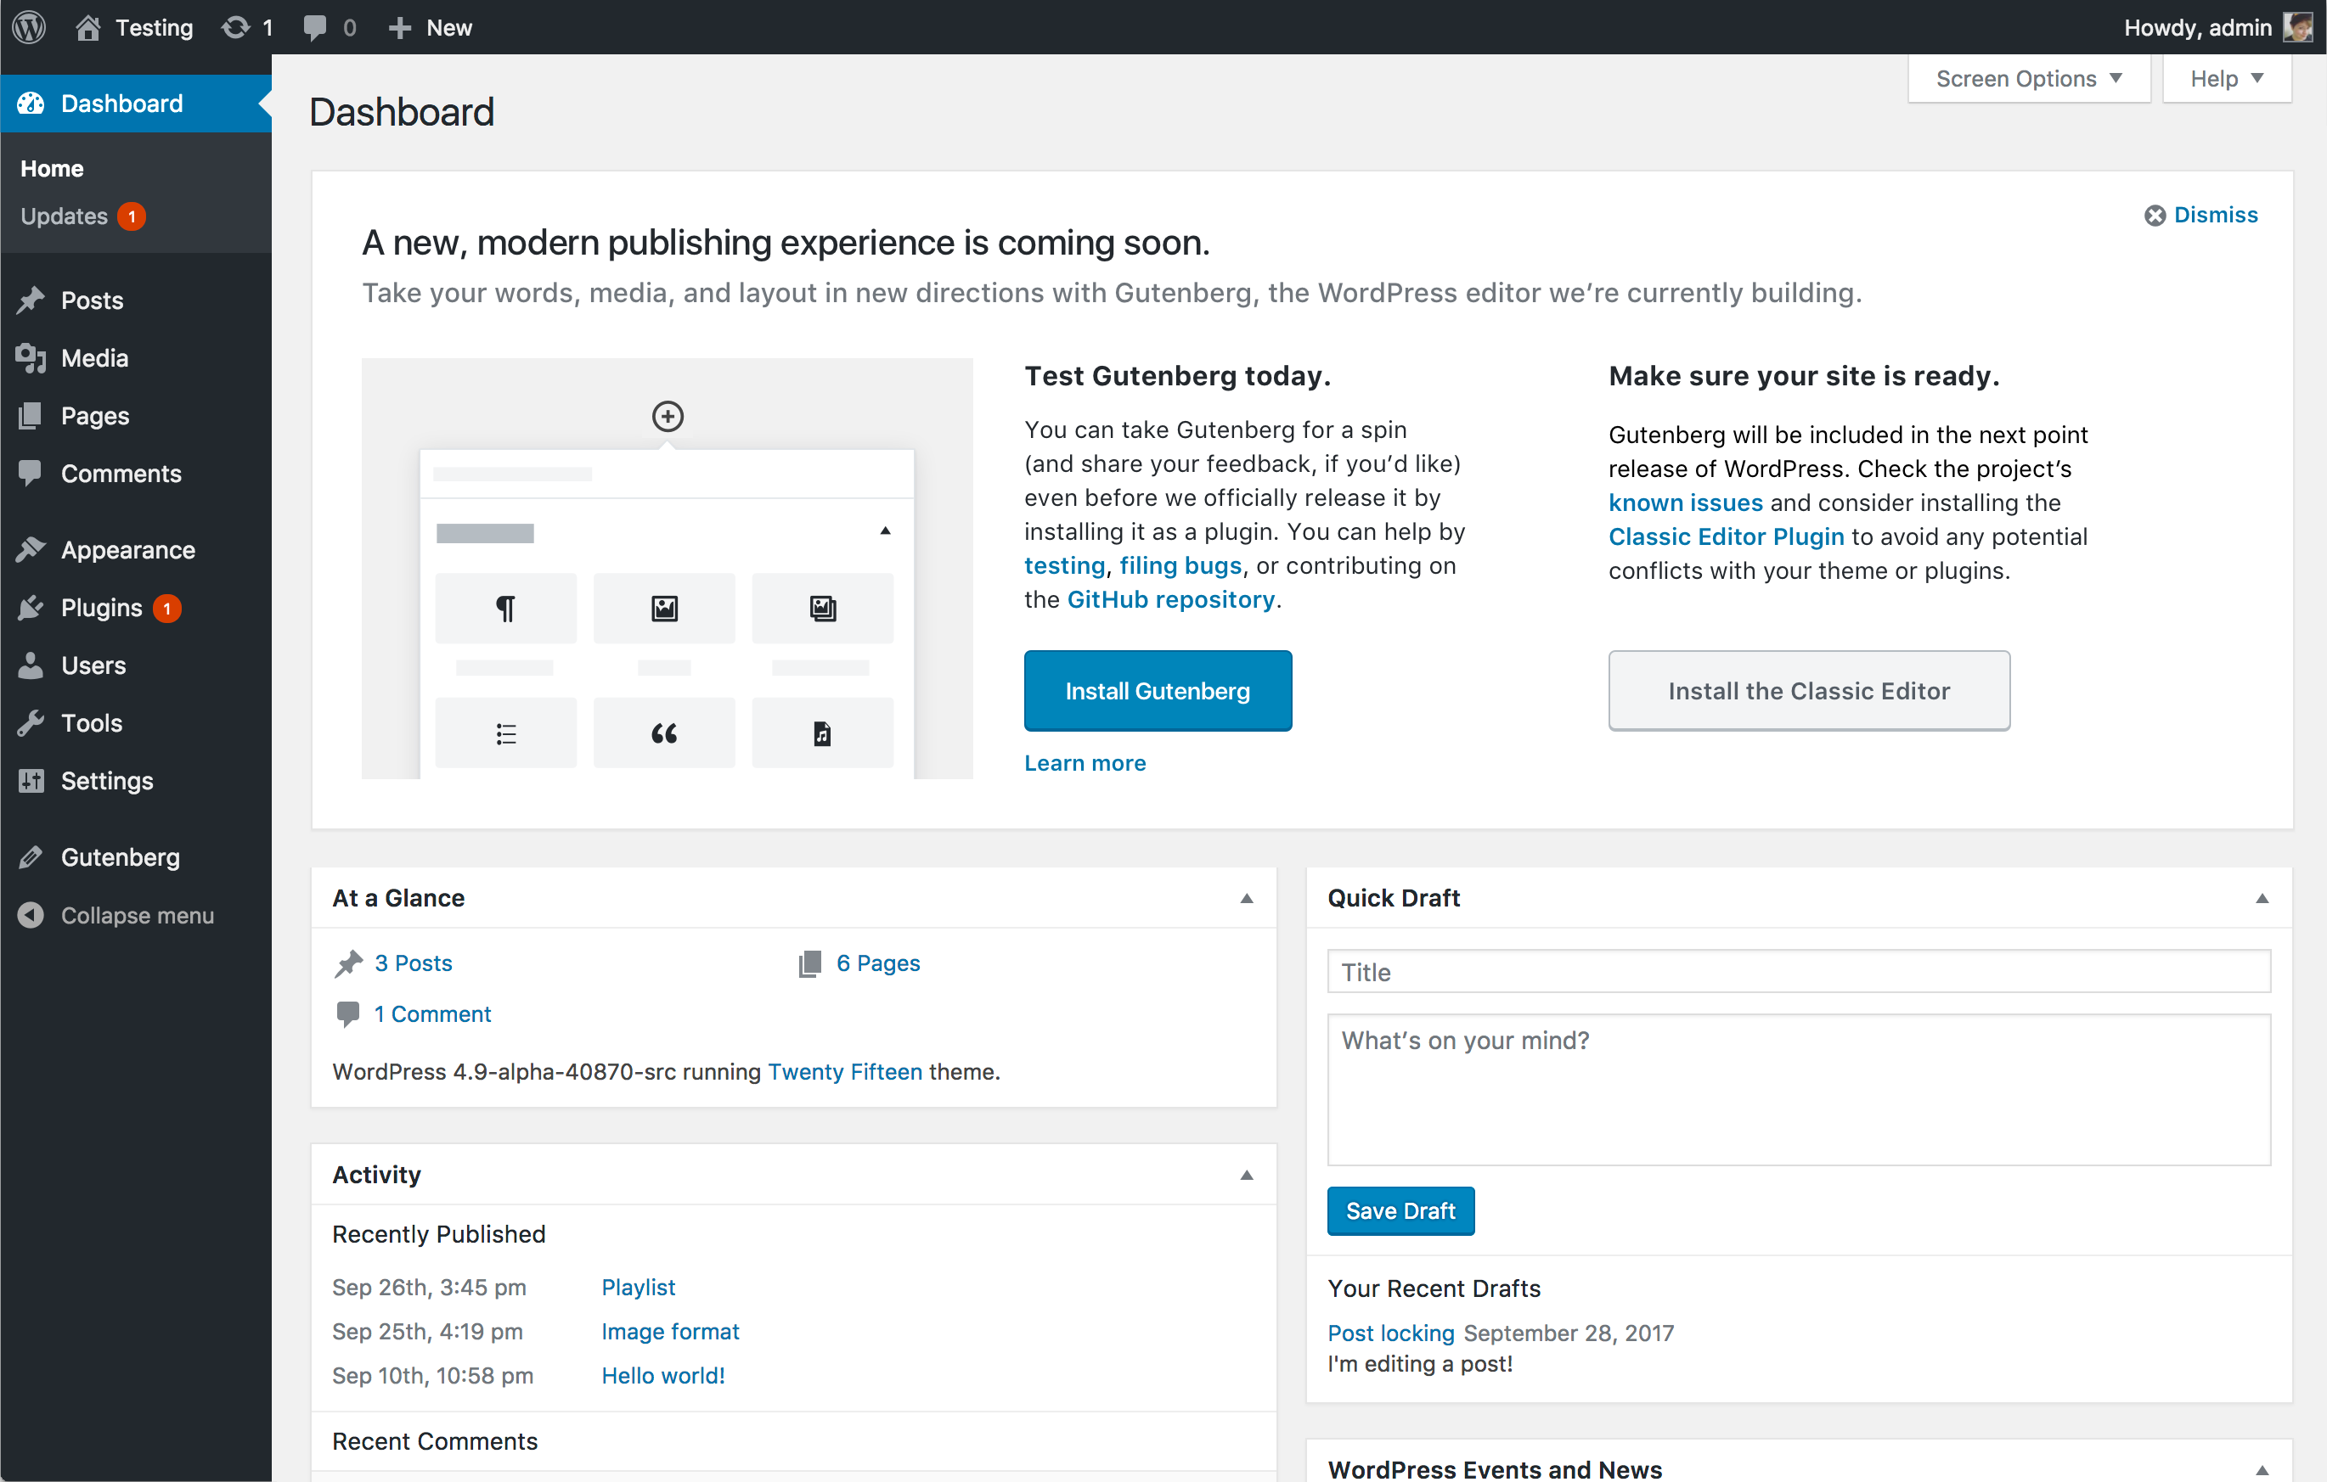Click the testing link
Screen dimensions: 2327x1482
pos(1064,566)
